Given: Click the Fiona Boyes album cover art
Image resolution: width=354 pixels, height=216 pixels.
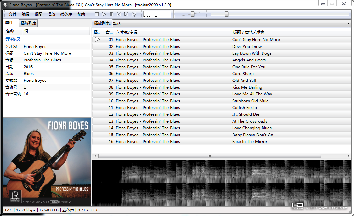Looking at the screenshot, I should pyautogui.click(x=47, y=162).
